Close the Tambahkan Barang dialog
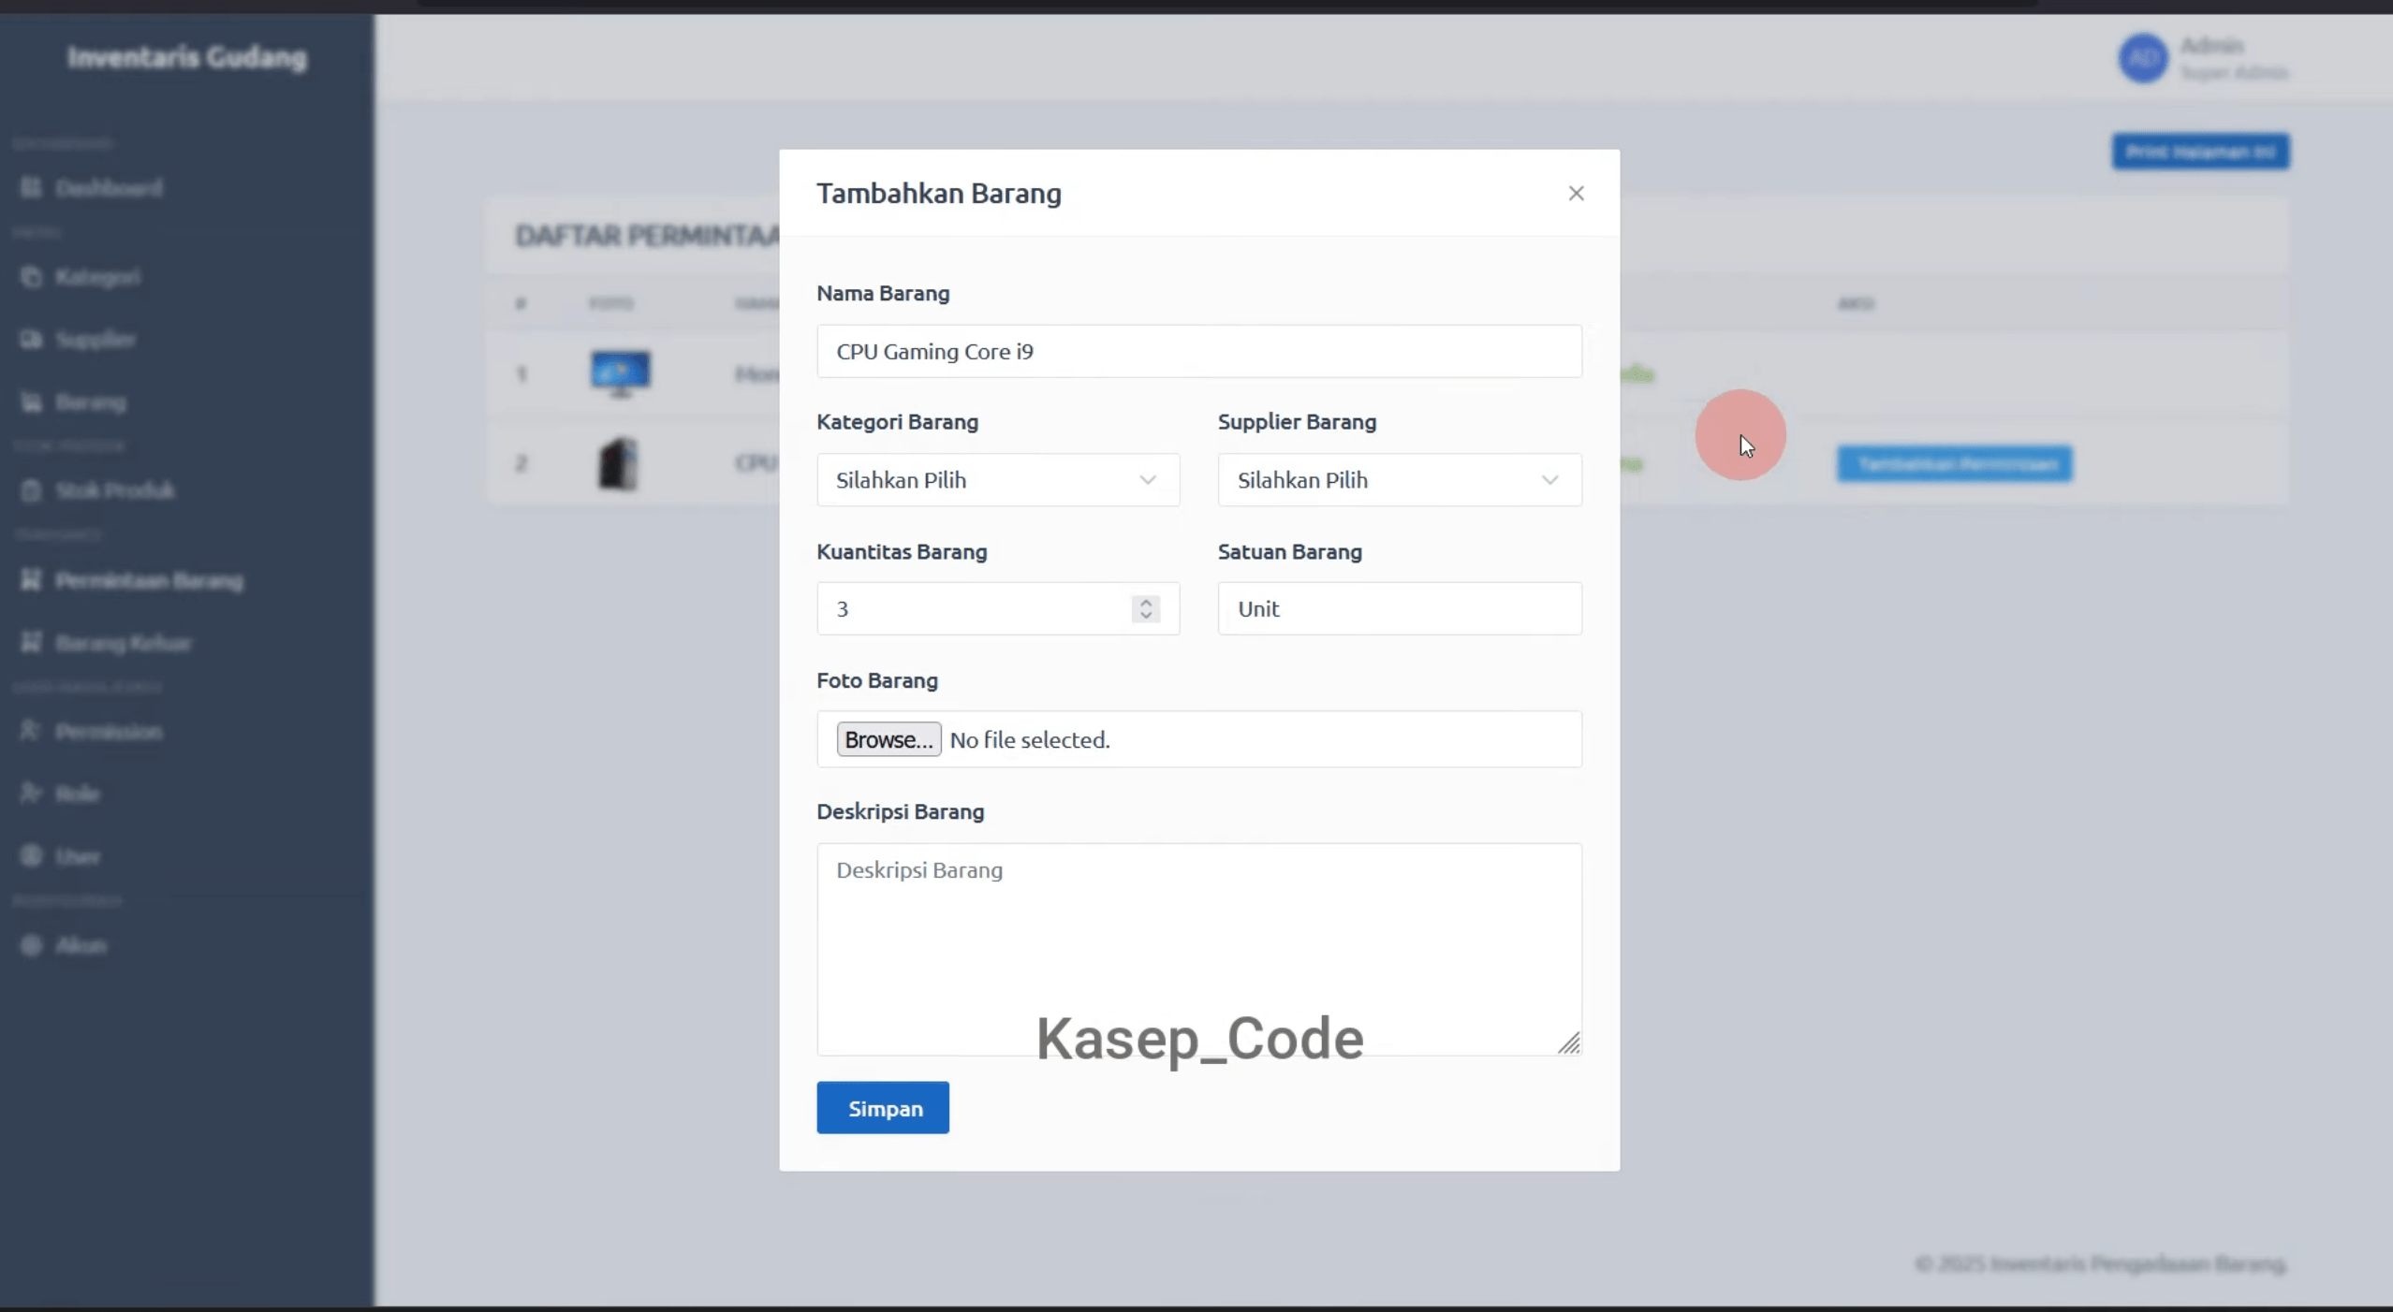The width and height of the screenshot is (2393, 1312). (1576, 193)
